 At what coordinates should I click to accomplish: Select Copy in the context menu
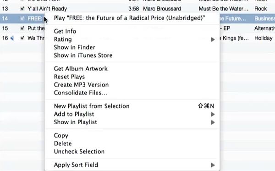coord(61,136)
